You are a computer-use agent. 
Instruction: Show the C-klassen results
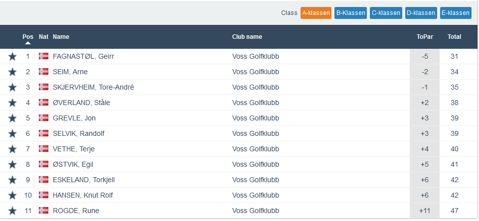(386, 13)
